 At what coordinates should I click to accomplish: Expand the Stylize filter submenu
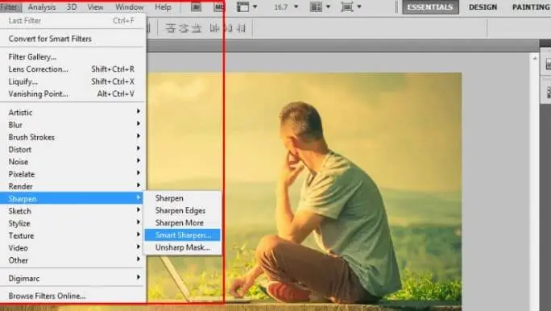[72, 223]
